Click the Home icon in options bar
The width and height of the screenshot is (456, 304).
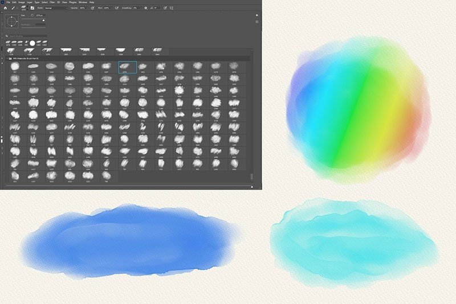coord(5,8)
